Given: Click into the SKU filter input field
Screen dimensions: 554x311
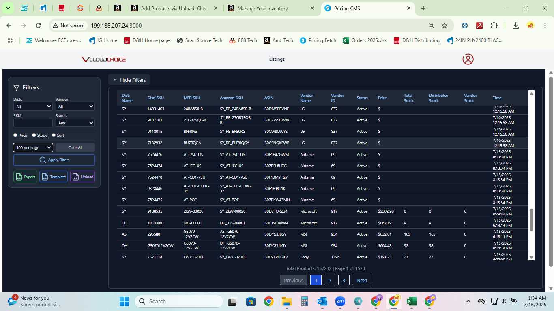Looking at the screenshot, I should [33, 123].
